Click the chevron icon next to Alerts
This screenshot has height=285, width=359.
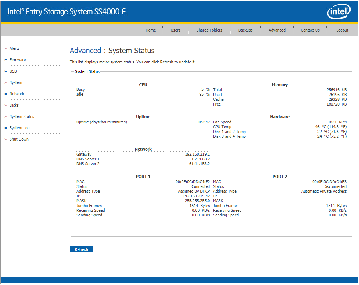(6, 49)
